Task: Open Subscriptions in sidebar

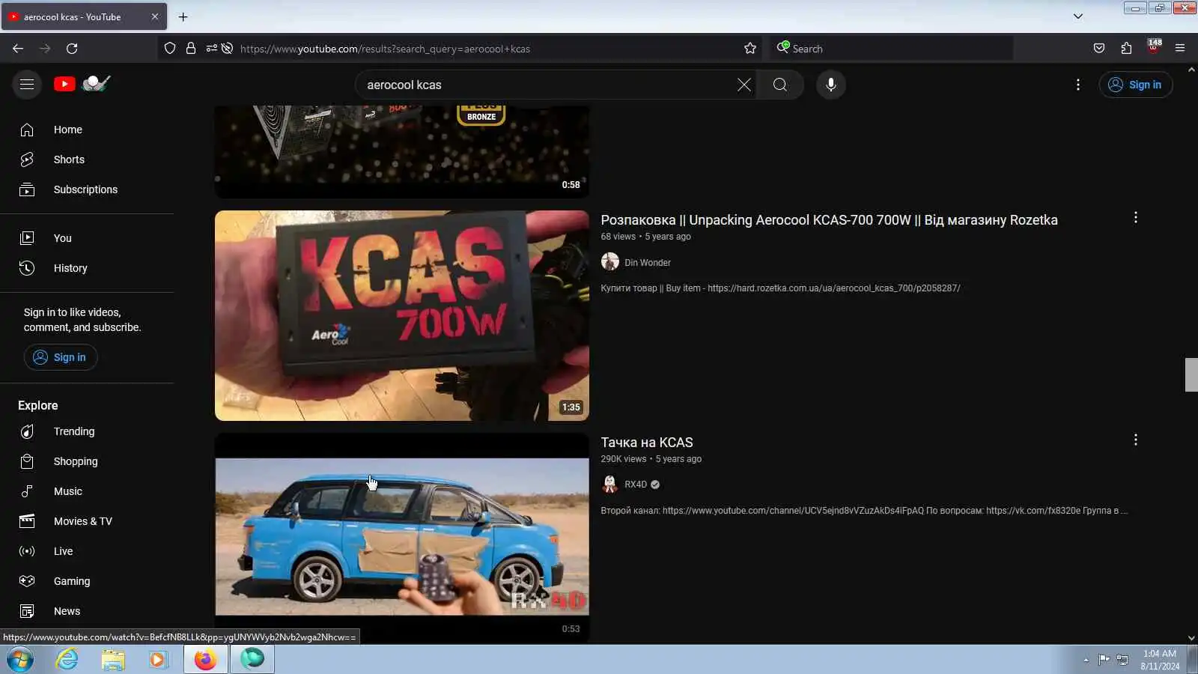Action: [x=87, y=189]
